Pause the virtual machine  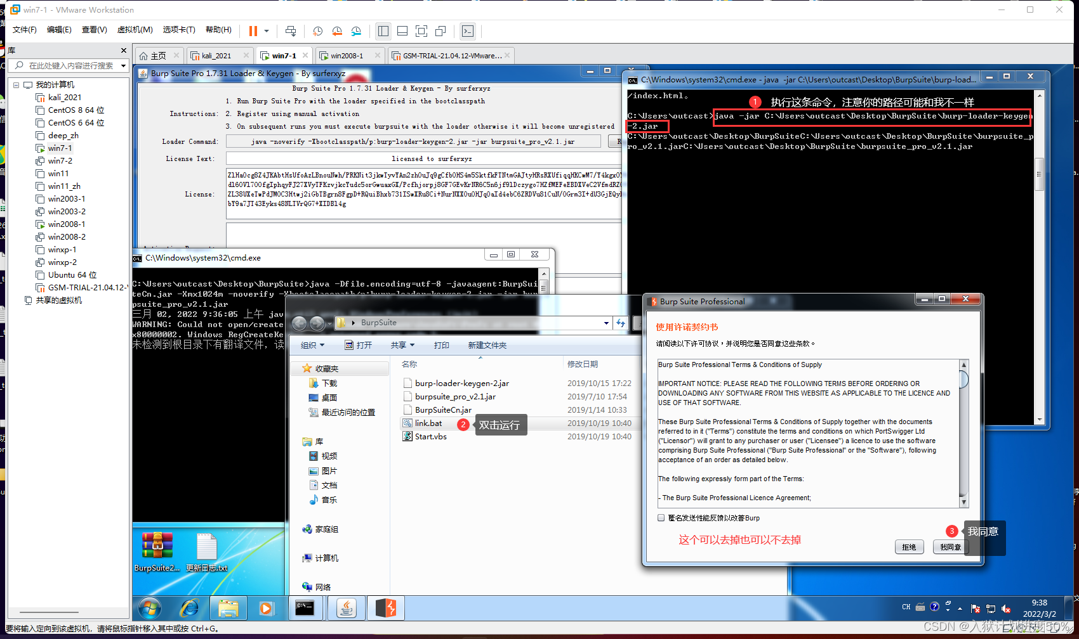click(x=253, y=31)
